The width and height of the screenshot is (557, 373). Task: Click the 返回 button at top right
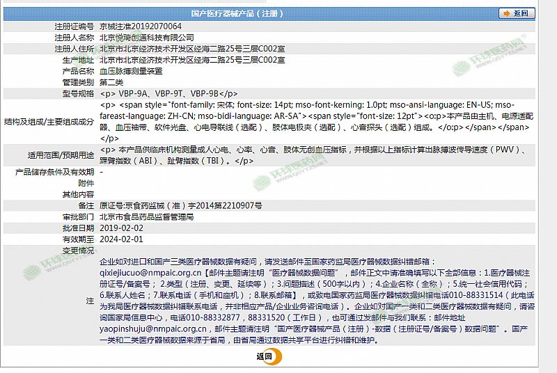[517, 13]
